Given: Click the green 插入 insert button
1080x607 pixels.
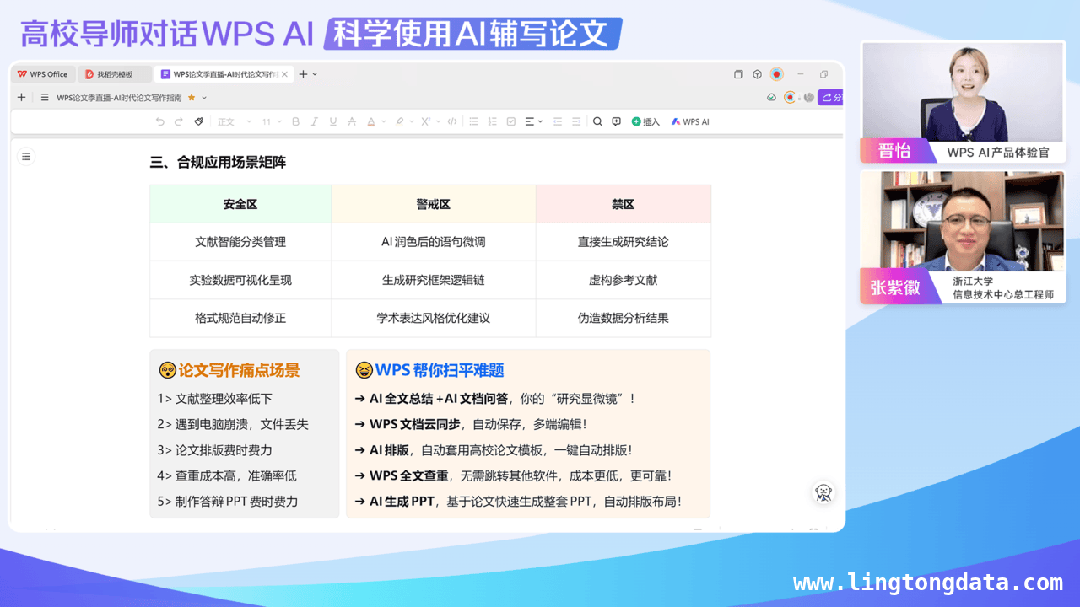Looking at the screenshot, I should [645, 121].
